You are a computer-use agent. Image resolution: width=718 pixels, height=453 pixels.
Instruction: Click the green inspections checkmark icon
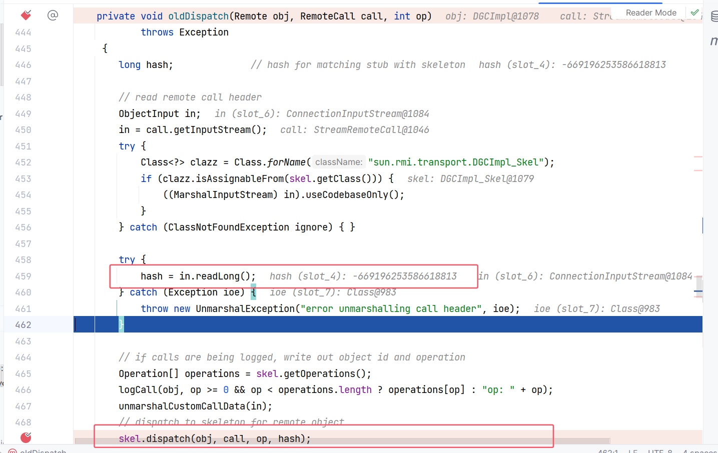694,12
